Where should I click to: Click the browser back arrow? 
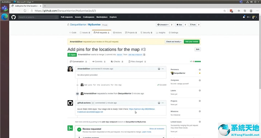[x=13, y=11]
